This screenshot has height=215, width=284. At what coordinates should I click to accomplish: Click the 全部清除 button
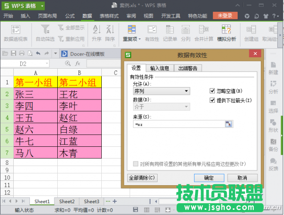(x=142, y=178)
